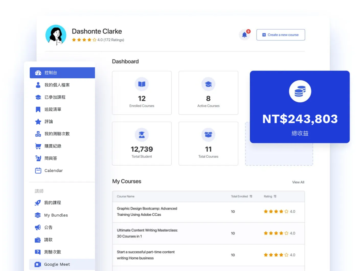
Task: Click the rocket icon for 我的課程
Action: (38, 203)
